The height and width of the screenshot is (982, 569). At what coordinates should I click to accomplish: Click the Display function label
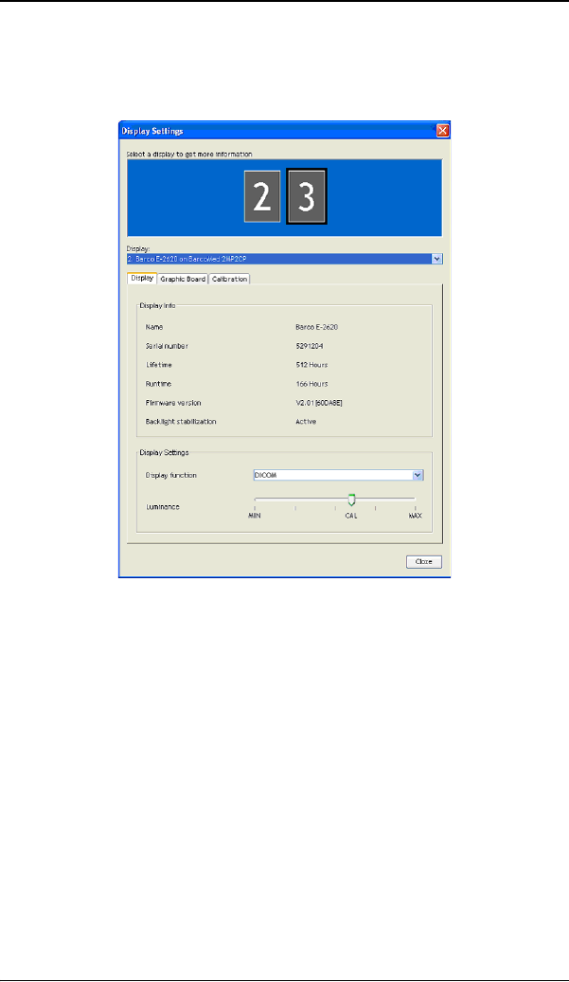click(170, 475)
